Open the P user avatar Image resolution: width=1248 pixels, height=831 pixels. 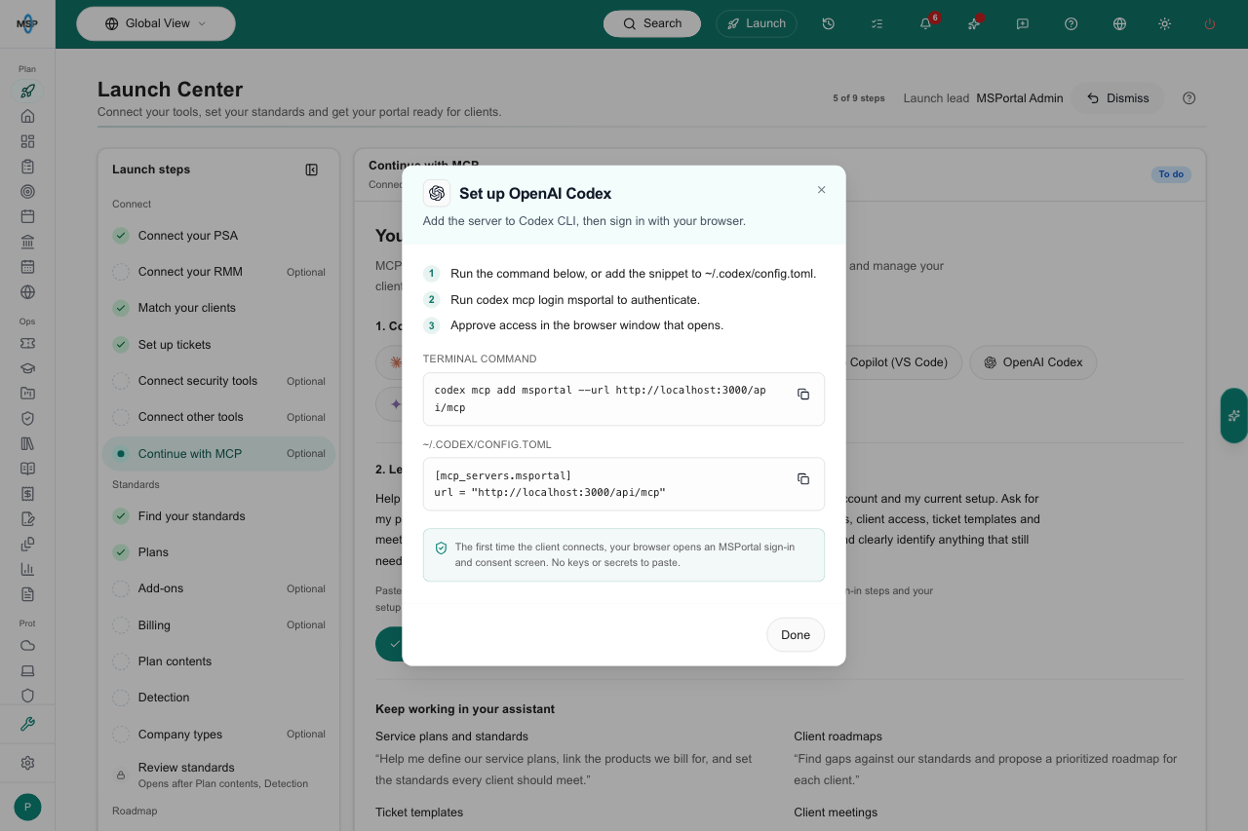coord(27,807)
